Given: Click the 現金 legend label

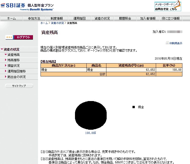Looking at the screenshot, I should [141, 107].
